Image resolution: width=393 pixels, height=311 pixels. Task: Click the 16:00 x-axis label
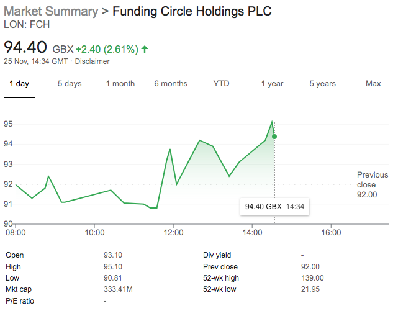click(x=331, y=233)
